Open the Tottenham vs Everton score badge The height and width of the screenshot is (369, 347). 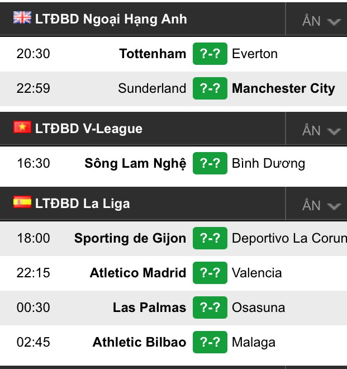click(x=210, y=54)
